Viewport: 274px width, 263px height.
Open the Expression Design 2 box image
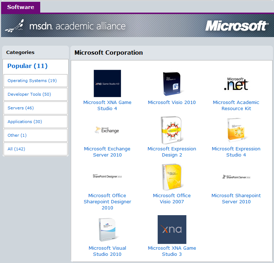pyautogui.click(x=172, y=130)
